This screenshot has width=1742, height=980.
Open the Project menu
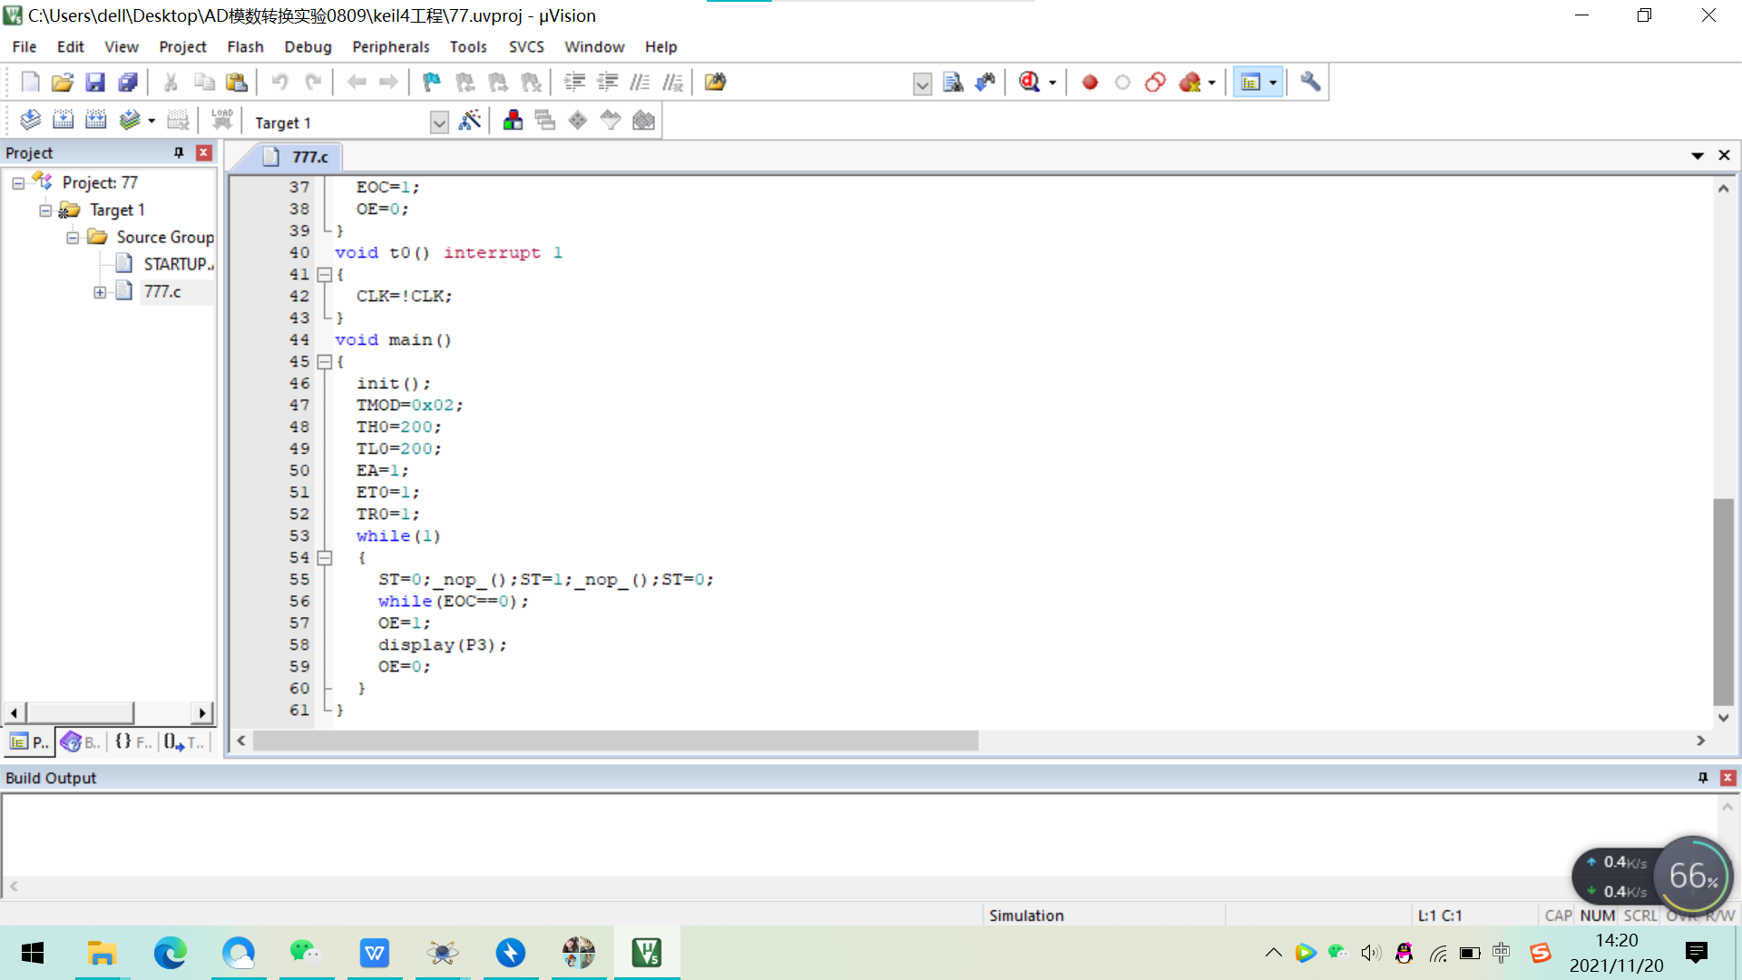click(182, 47)
